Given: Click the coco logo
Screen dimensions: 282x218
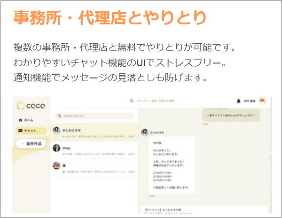Looking at the screenshot, I should point(31,106).
